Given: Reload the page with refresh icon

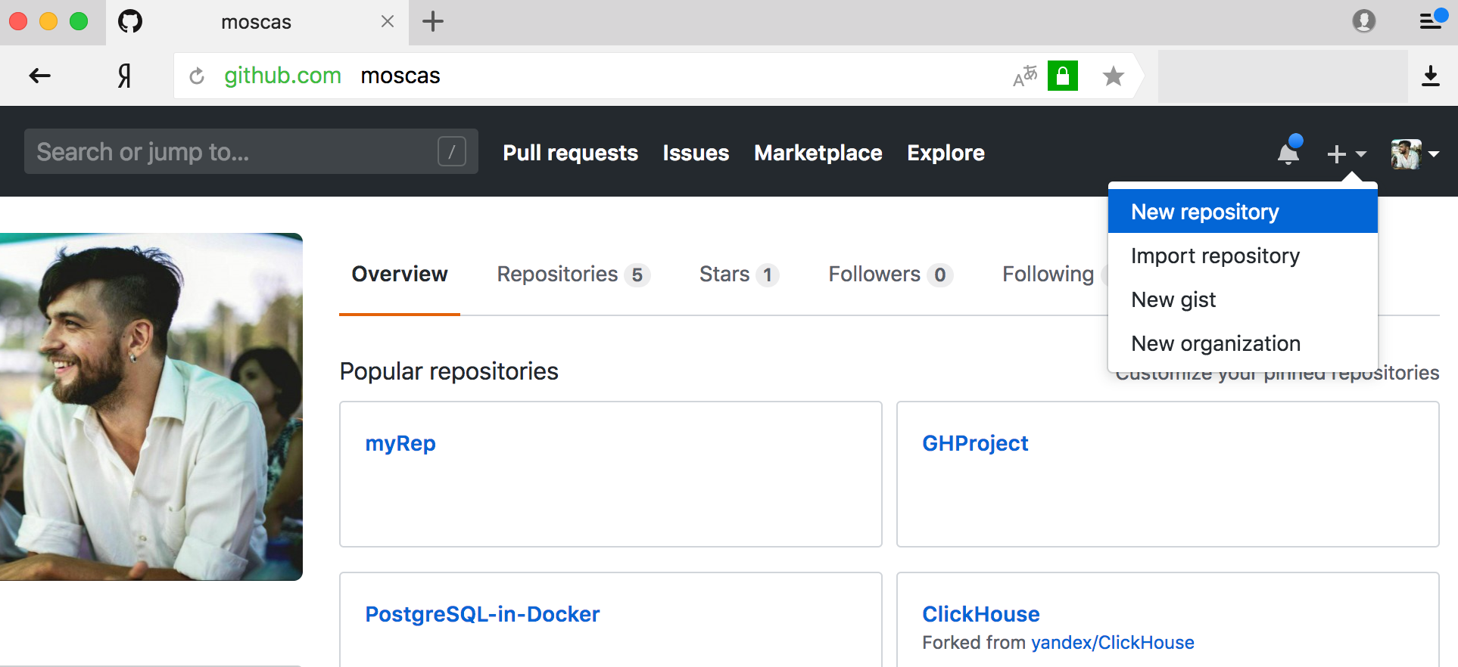Looking at the screenshot, I should [197, 76].
